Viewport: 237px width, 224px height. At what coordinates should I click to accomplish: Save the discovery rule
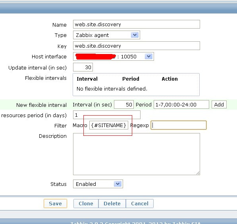click(x=55, y=203)
